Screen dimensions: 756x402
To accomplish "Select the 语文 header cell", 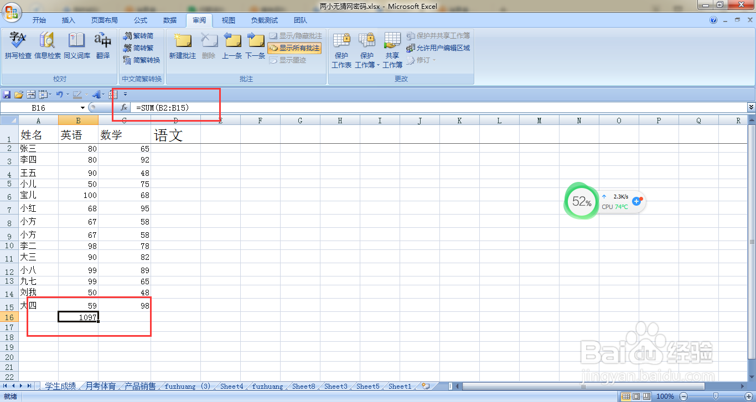I will point(176,134).
